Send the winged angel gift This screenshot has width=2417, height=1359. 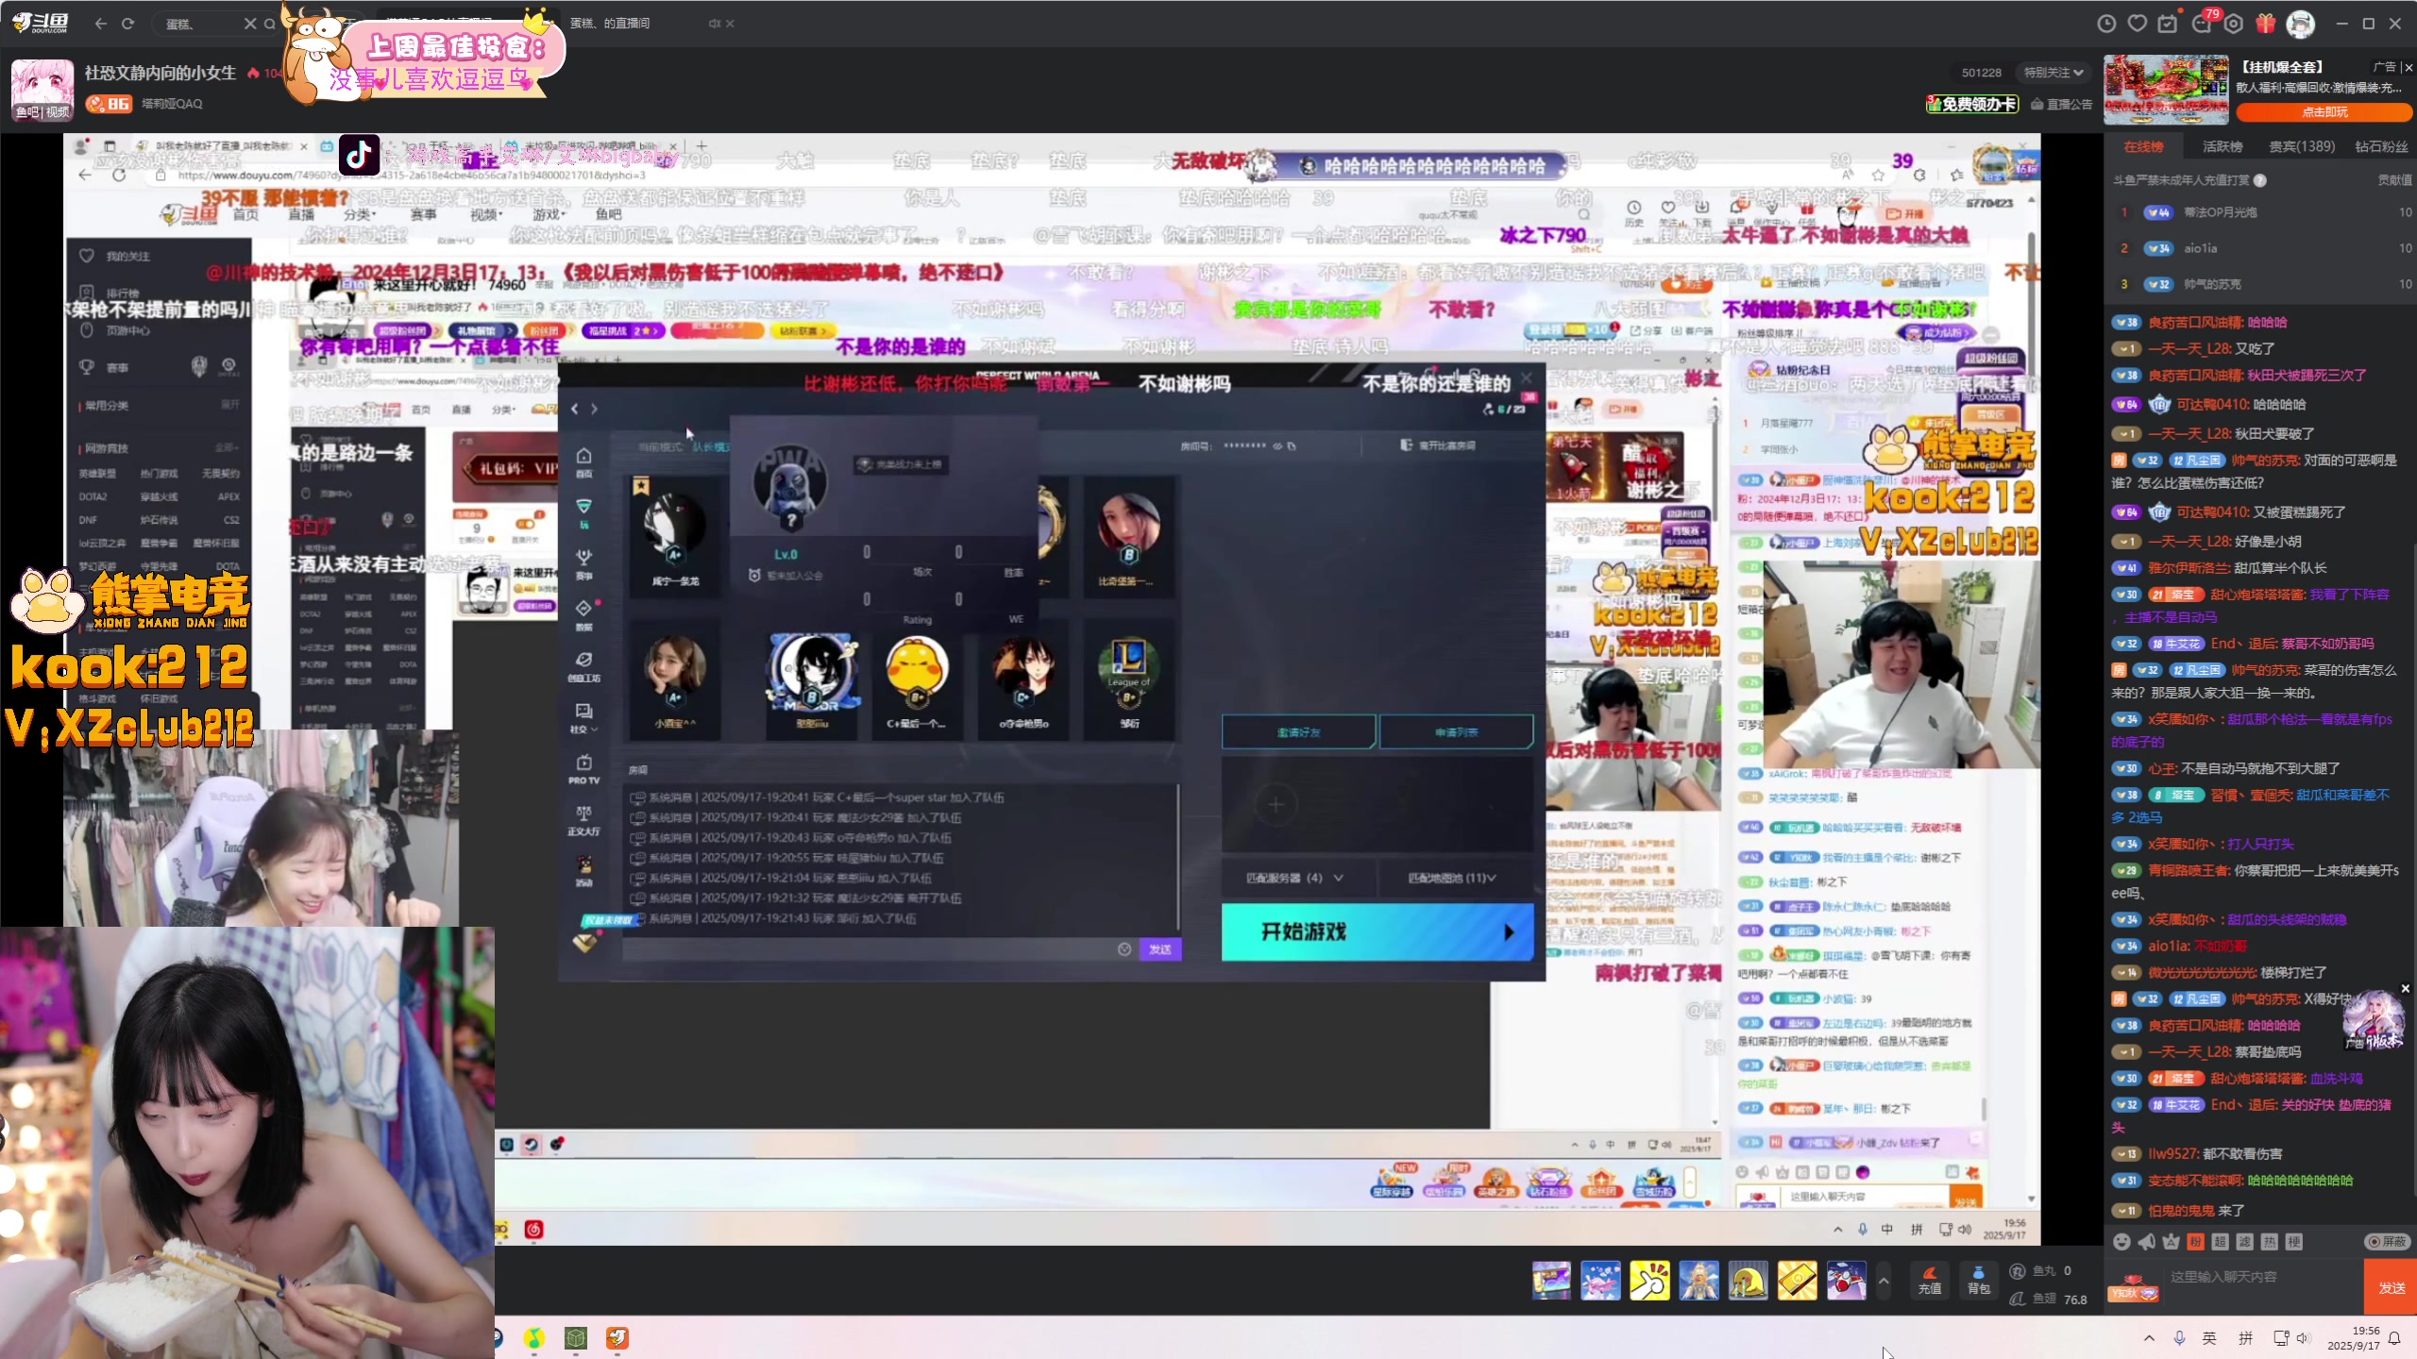point(1699,1281)
